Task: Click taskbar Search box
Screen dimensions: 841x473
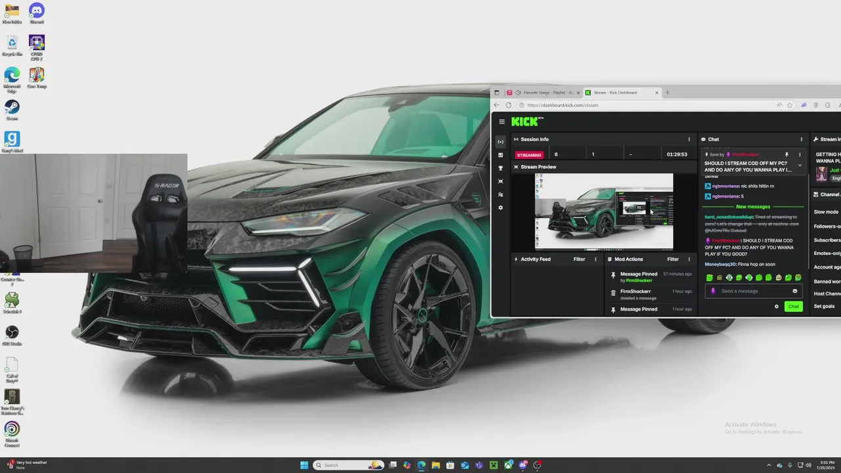Action: [349, 465]
